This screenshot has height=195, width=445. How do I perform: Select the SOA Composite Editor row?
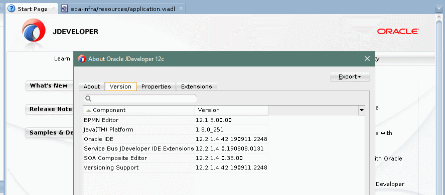click(x=176, y=158)
